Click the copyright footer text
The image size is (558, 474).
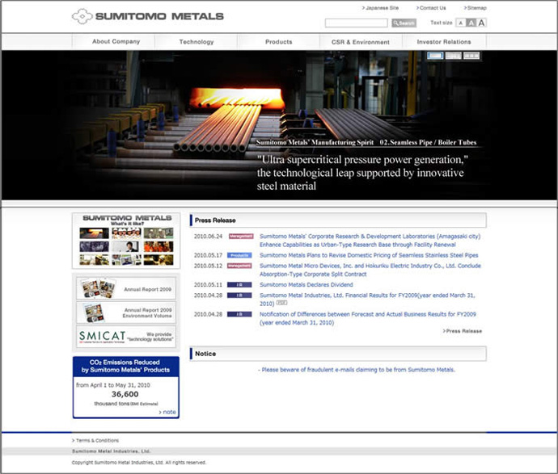(139, 463)
